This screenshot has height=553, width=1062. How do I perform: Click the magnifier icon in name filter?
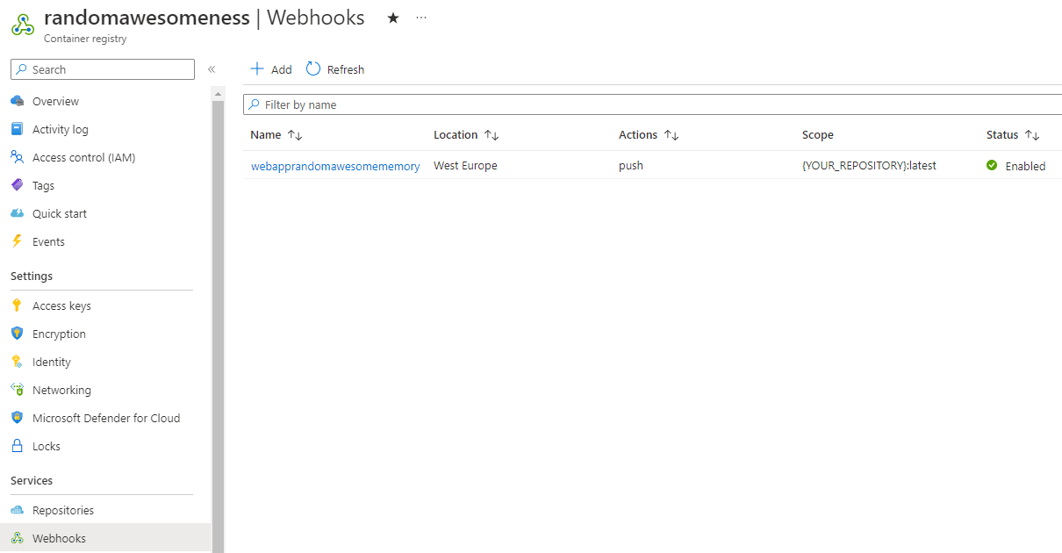coord(255,104)
